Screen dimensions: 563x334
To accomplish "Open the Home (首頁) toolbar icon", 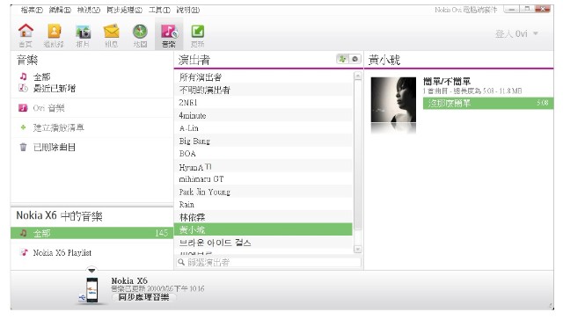I will (x=26, y=35).
